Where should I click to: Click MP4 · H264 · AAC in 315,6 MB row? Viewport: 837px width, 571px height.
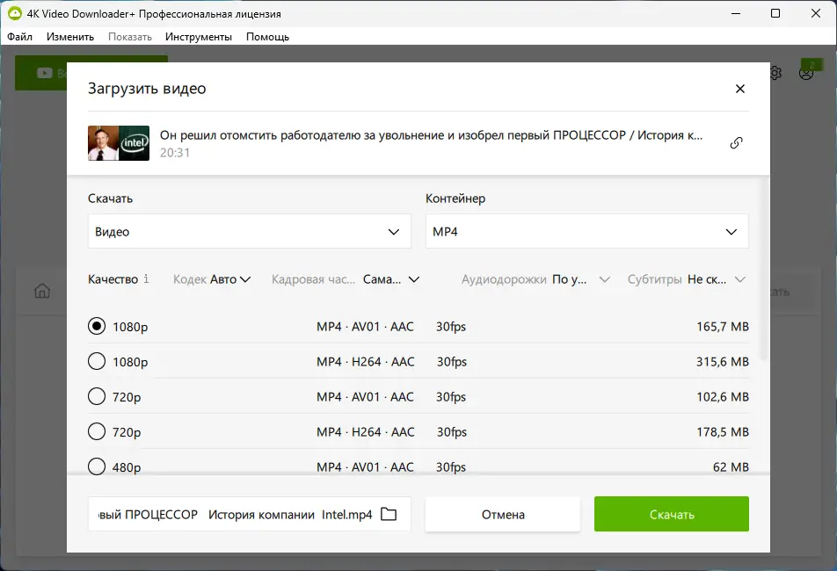click(x=366, y=361)
